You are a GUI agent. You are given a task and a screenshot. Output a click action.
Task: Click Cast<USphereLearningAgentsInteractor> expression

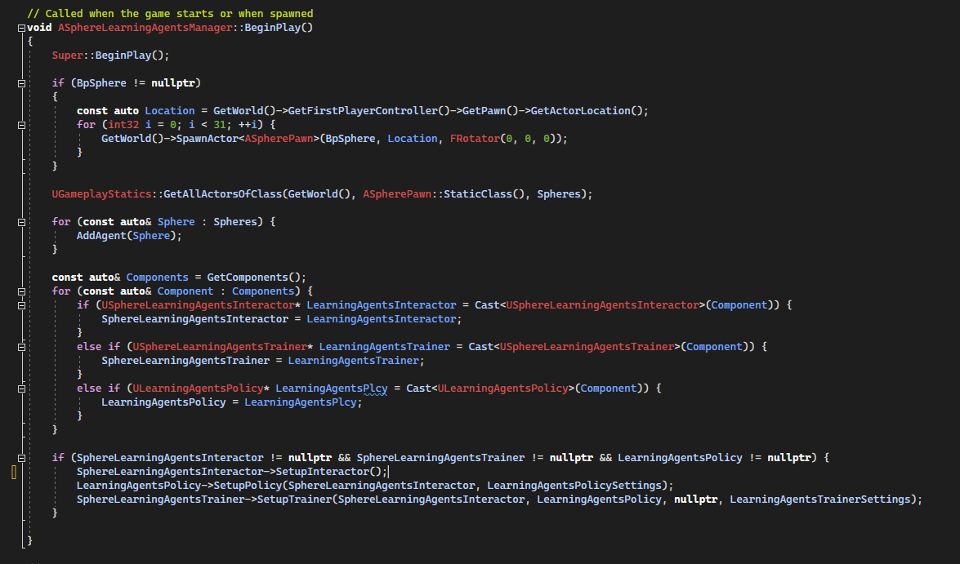624,304
